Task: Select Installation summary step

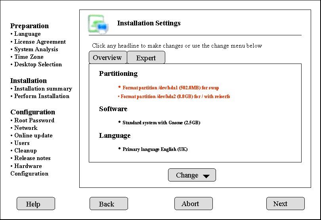Action: coord(41,89)
